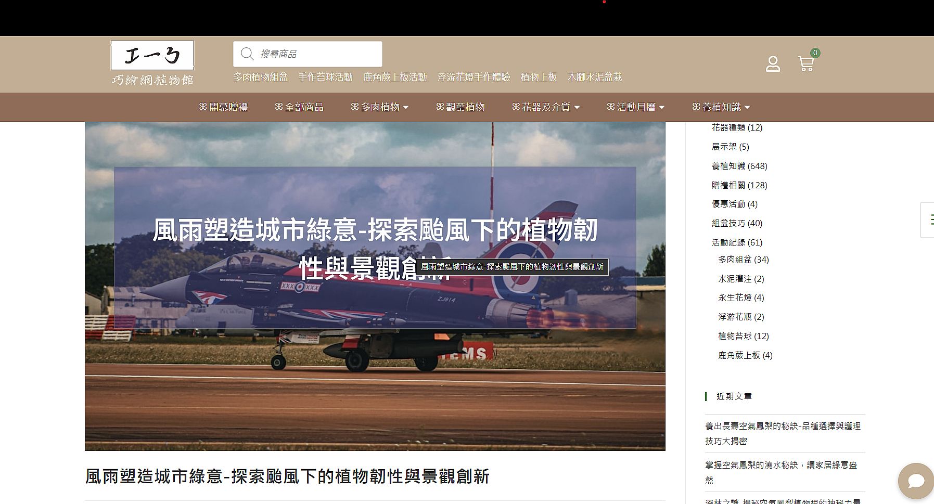Click the 多肉植物組盆 quick link

pyautogui.click(x=260, y=77)
